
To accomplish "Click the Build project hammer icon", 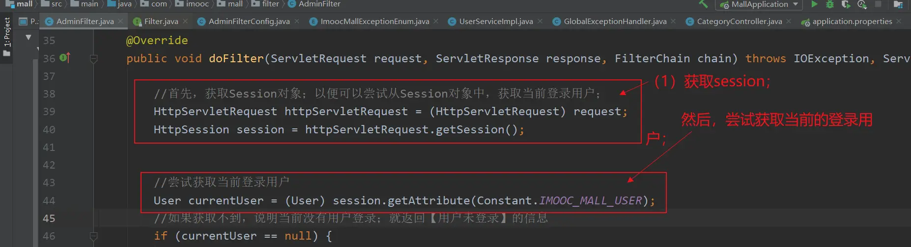I will coord(703,4).
